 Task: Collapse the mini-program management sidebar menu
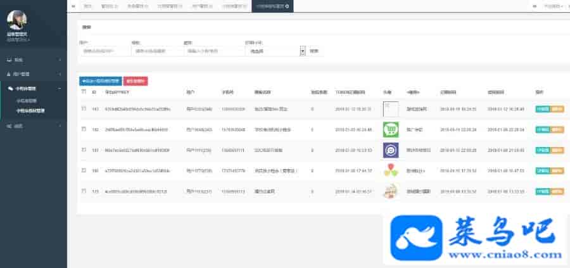point(33,89)
